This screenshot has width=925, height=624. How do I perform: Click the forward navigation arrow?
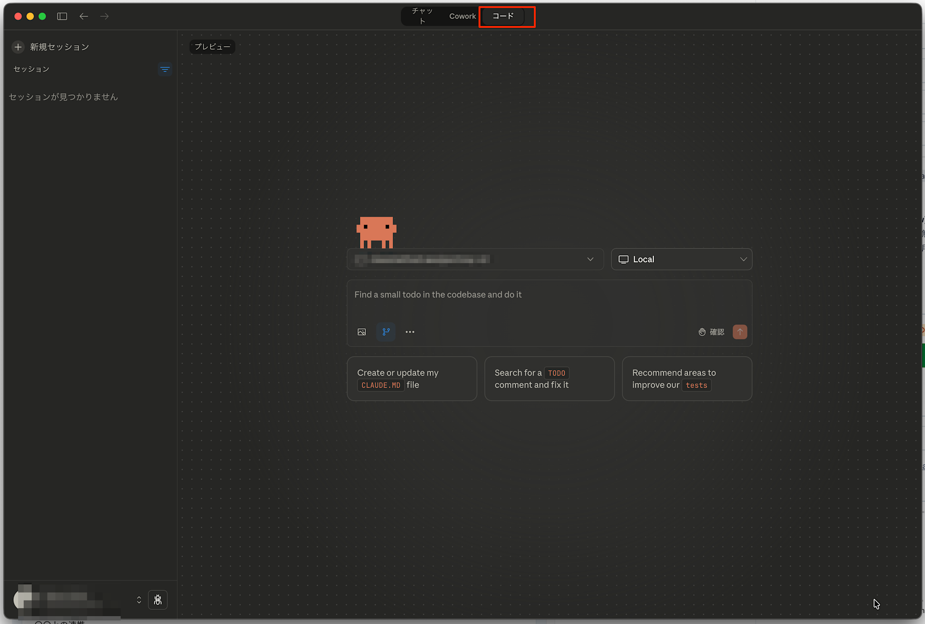click(104, 16)
